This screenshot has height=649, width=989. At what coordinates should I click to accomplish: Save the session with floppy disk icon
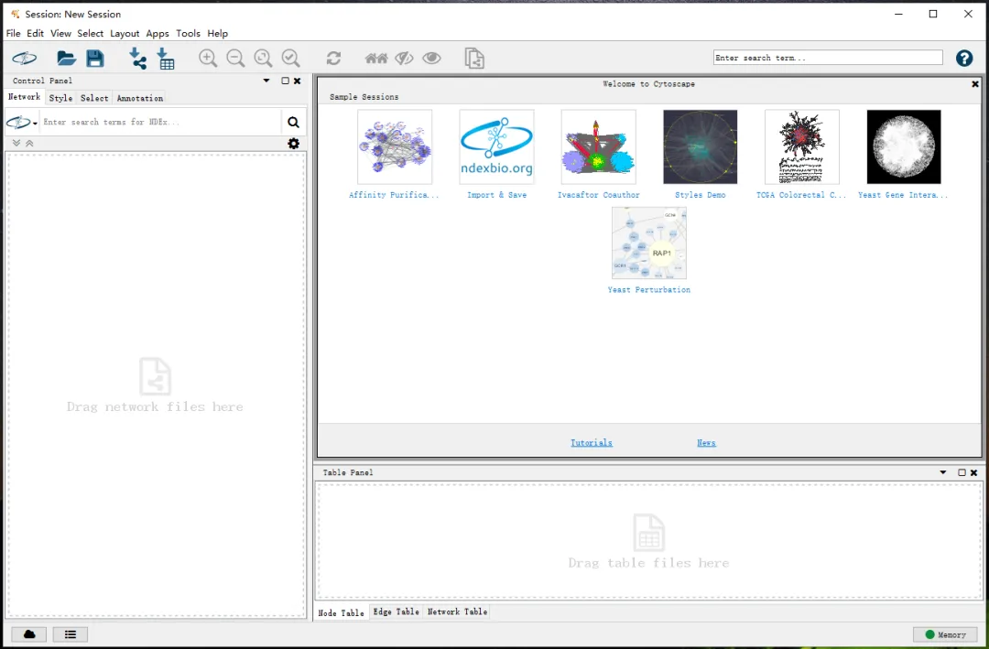[x=95, y=58]
